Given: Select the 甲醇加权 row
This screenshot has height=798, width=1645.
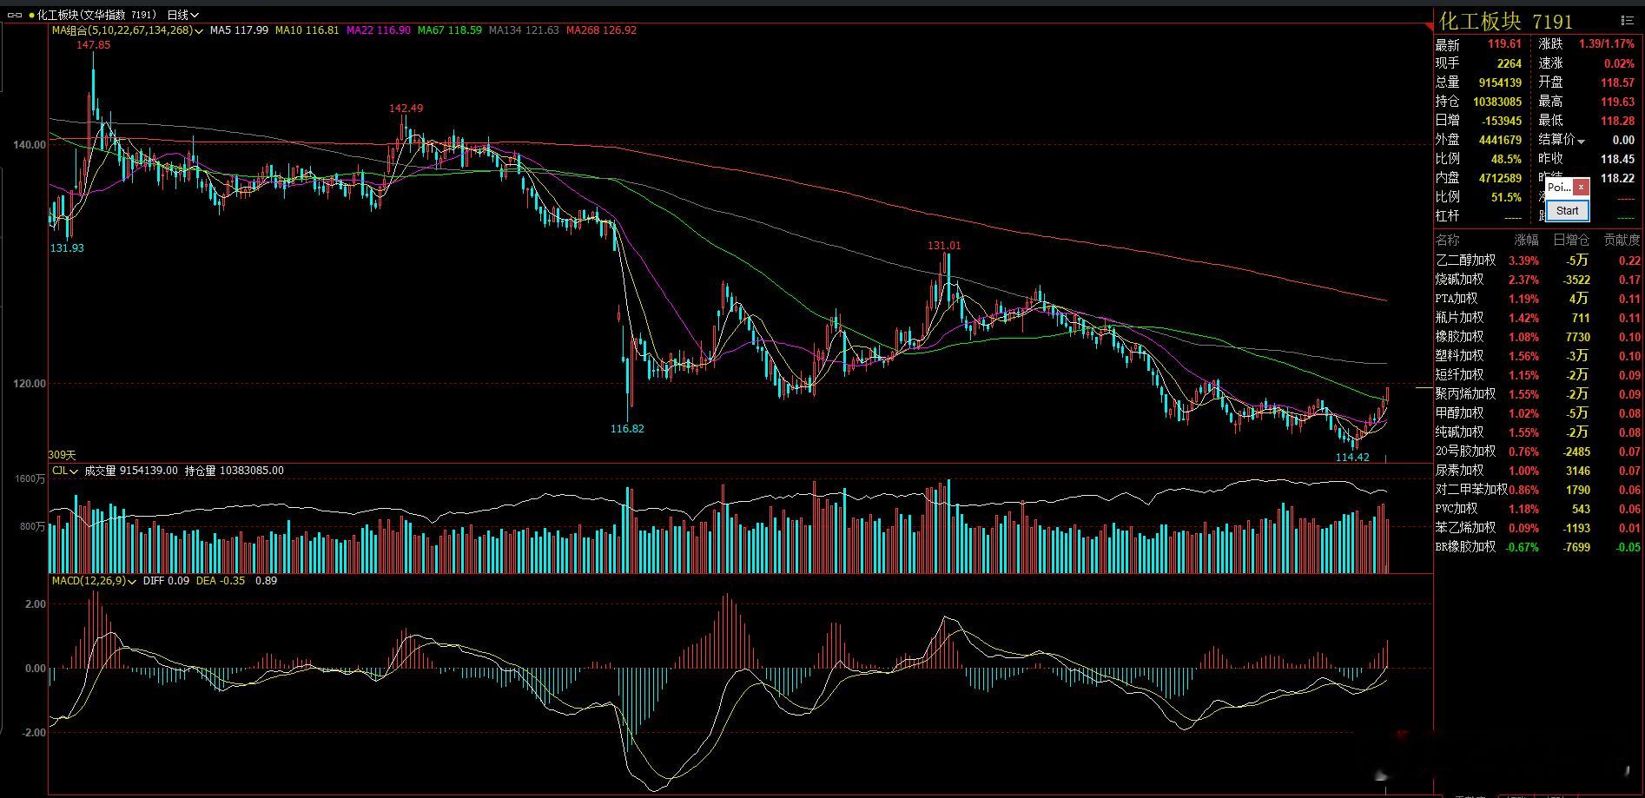Looking at the screenshot, I should click(x=1538, y=413).
